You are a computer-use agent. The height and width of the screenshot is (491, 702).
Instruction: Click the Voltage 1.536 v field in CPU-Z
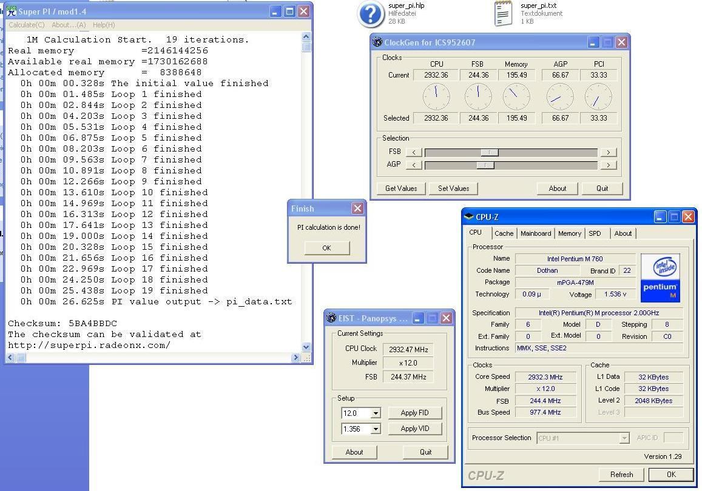[615, 294]
